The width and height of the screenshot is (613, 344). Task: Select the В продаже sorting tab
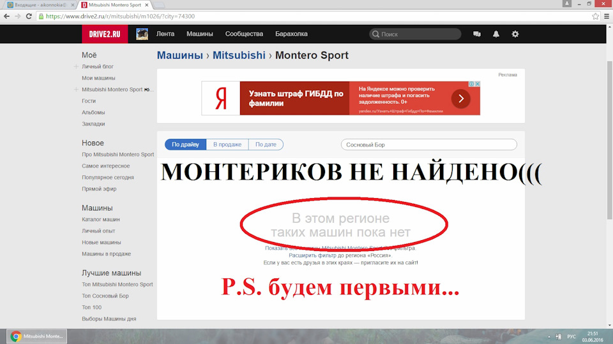click(227, 145)
